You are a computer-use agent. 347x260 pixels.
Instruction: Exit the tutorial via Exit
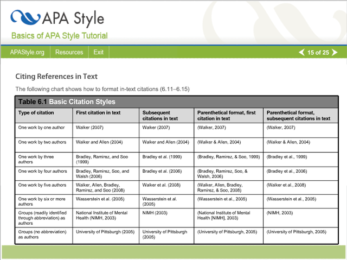[98, 52]
